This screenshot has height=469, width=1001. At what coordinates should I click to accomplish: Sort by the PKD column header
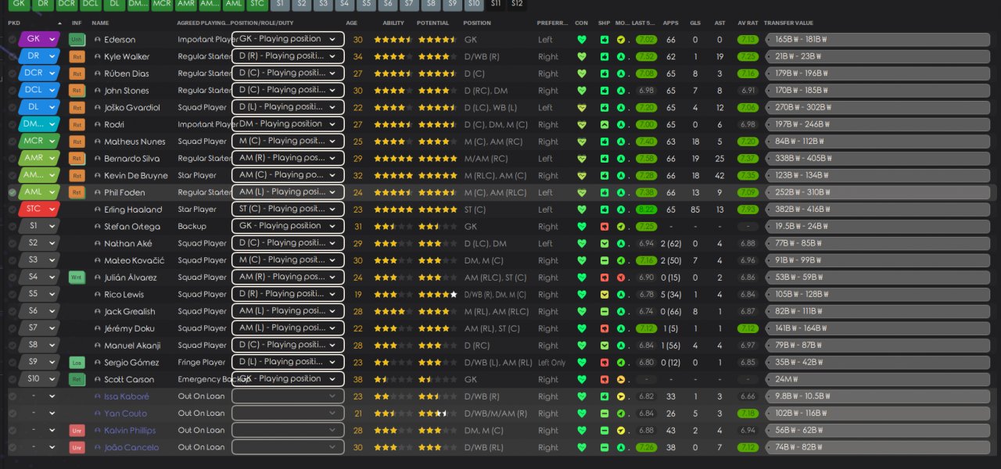(14, 23)
